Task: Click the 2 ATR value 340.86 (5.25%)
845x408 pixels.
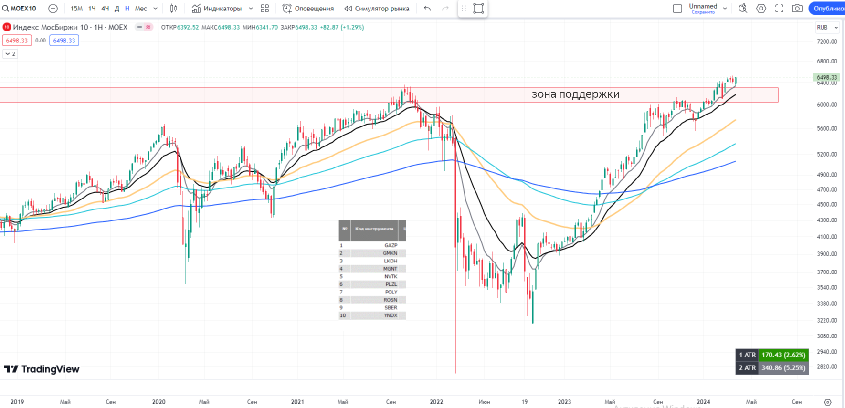Action: coord(783,368)
